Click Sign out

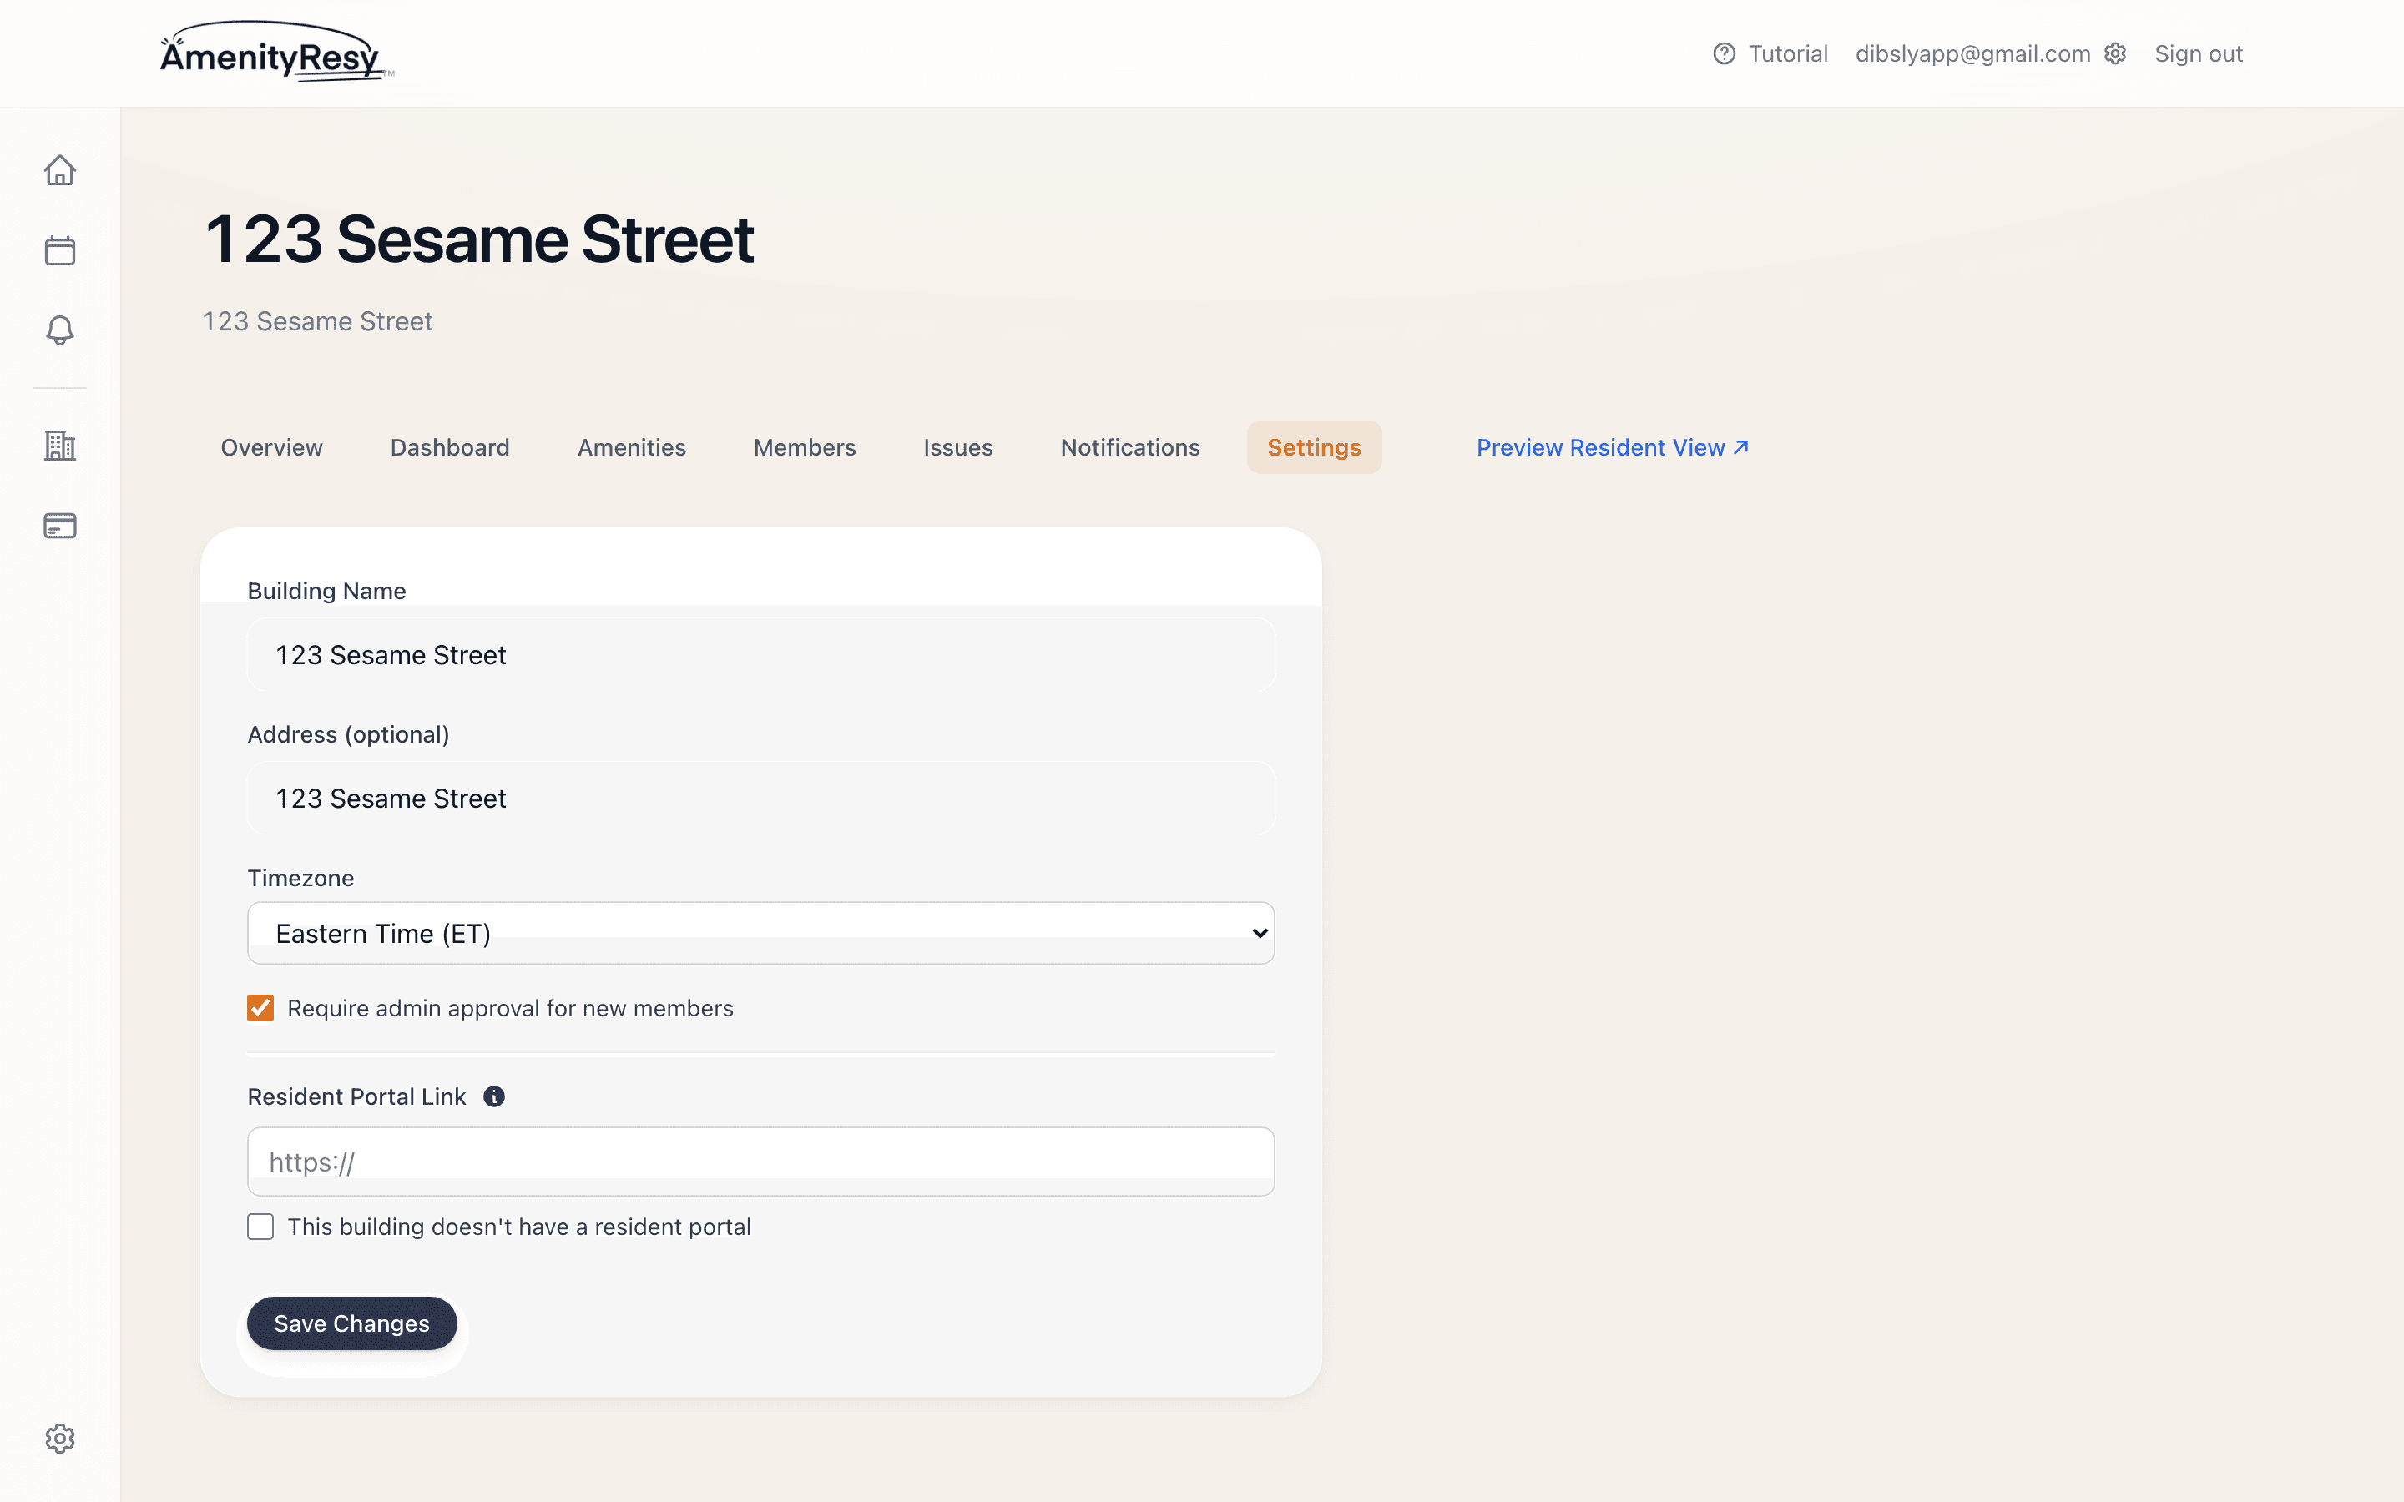[x=2199, y=53]
